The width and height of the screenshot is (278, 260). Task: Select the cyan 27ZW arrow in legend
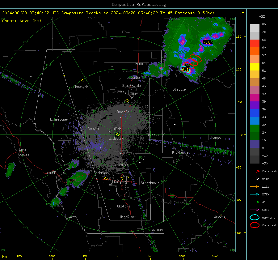click(x=255, y=194)
